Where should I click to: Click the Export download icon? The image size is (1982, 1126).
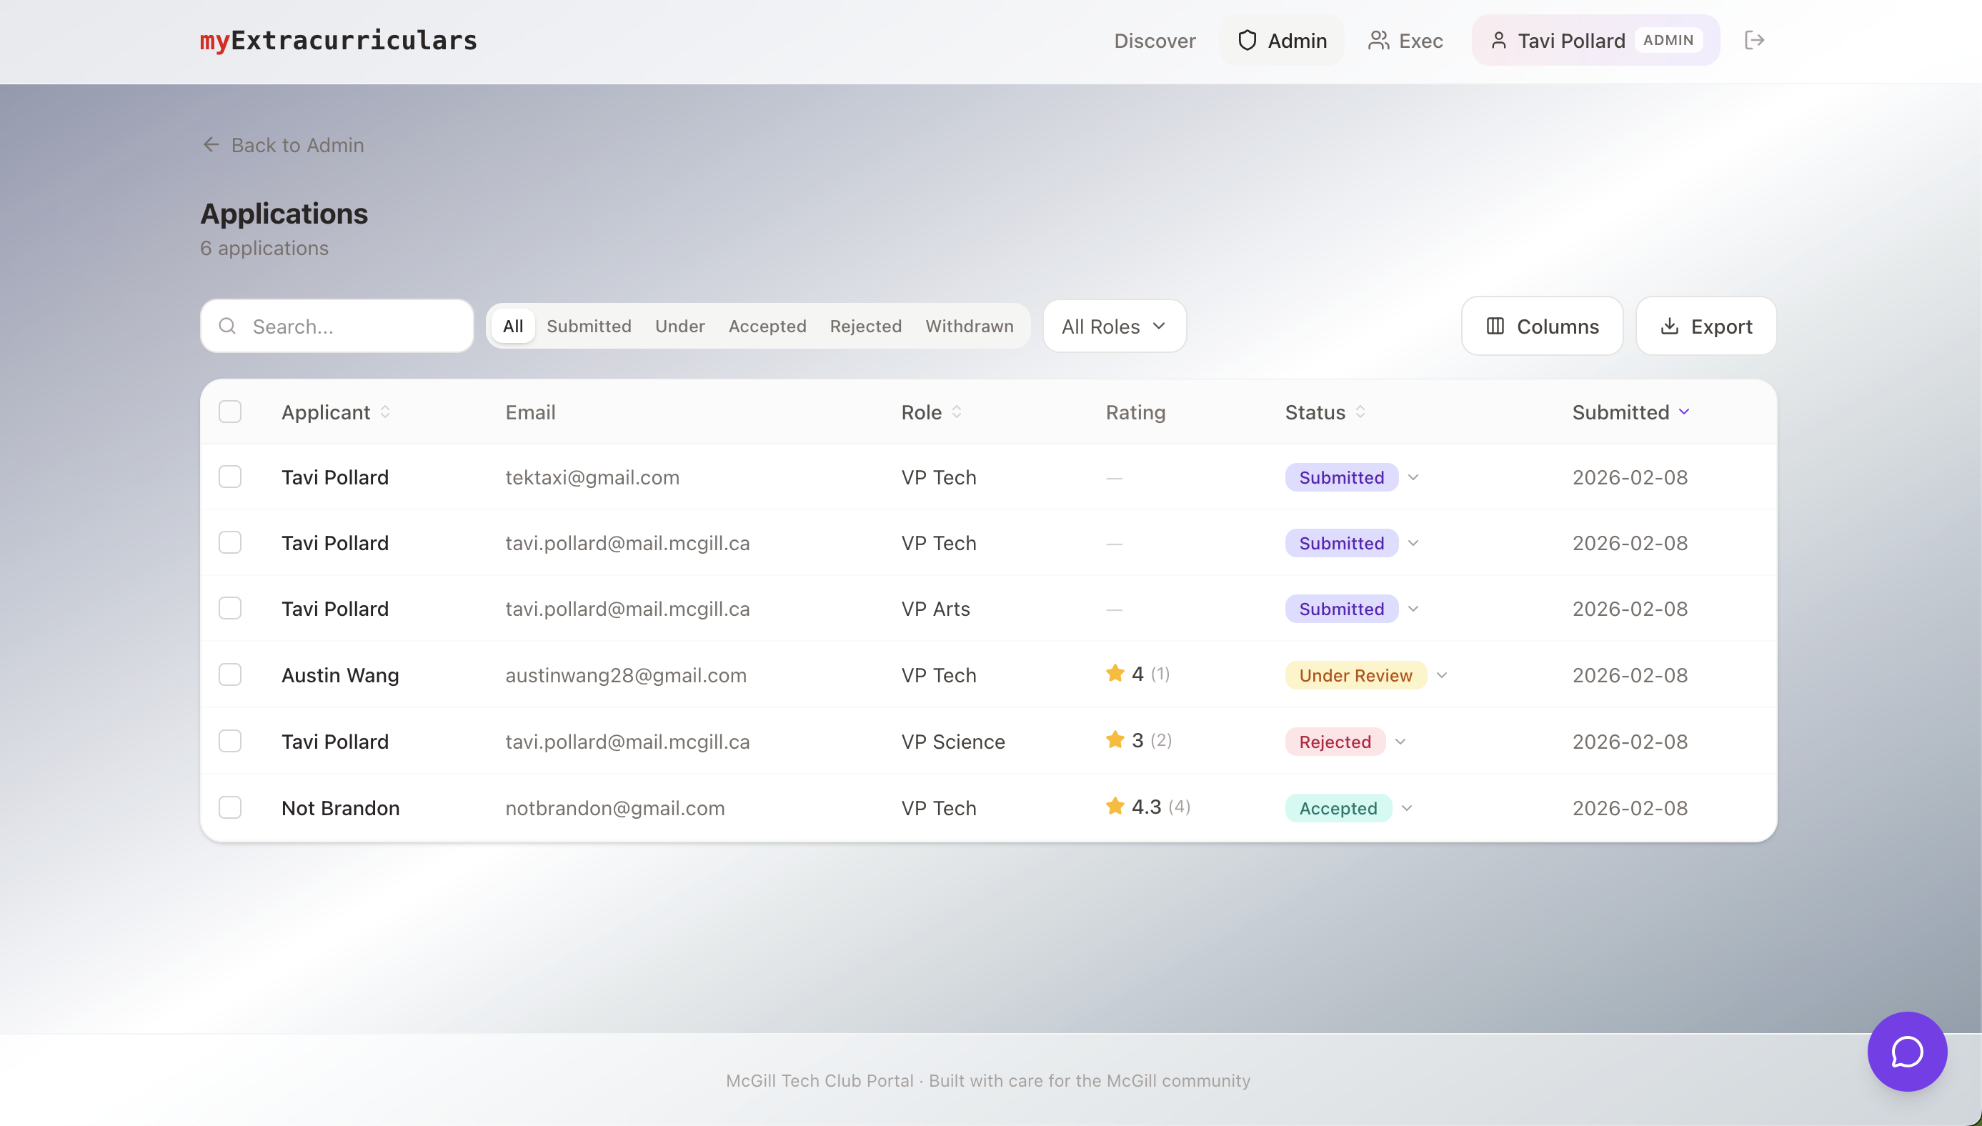tap(1669, 327)
